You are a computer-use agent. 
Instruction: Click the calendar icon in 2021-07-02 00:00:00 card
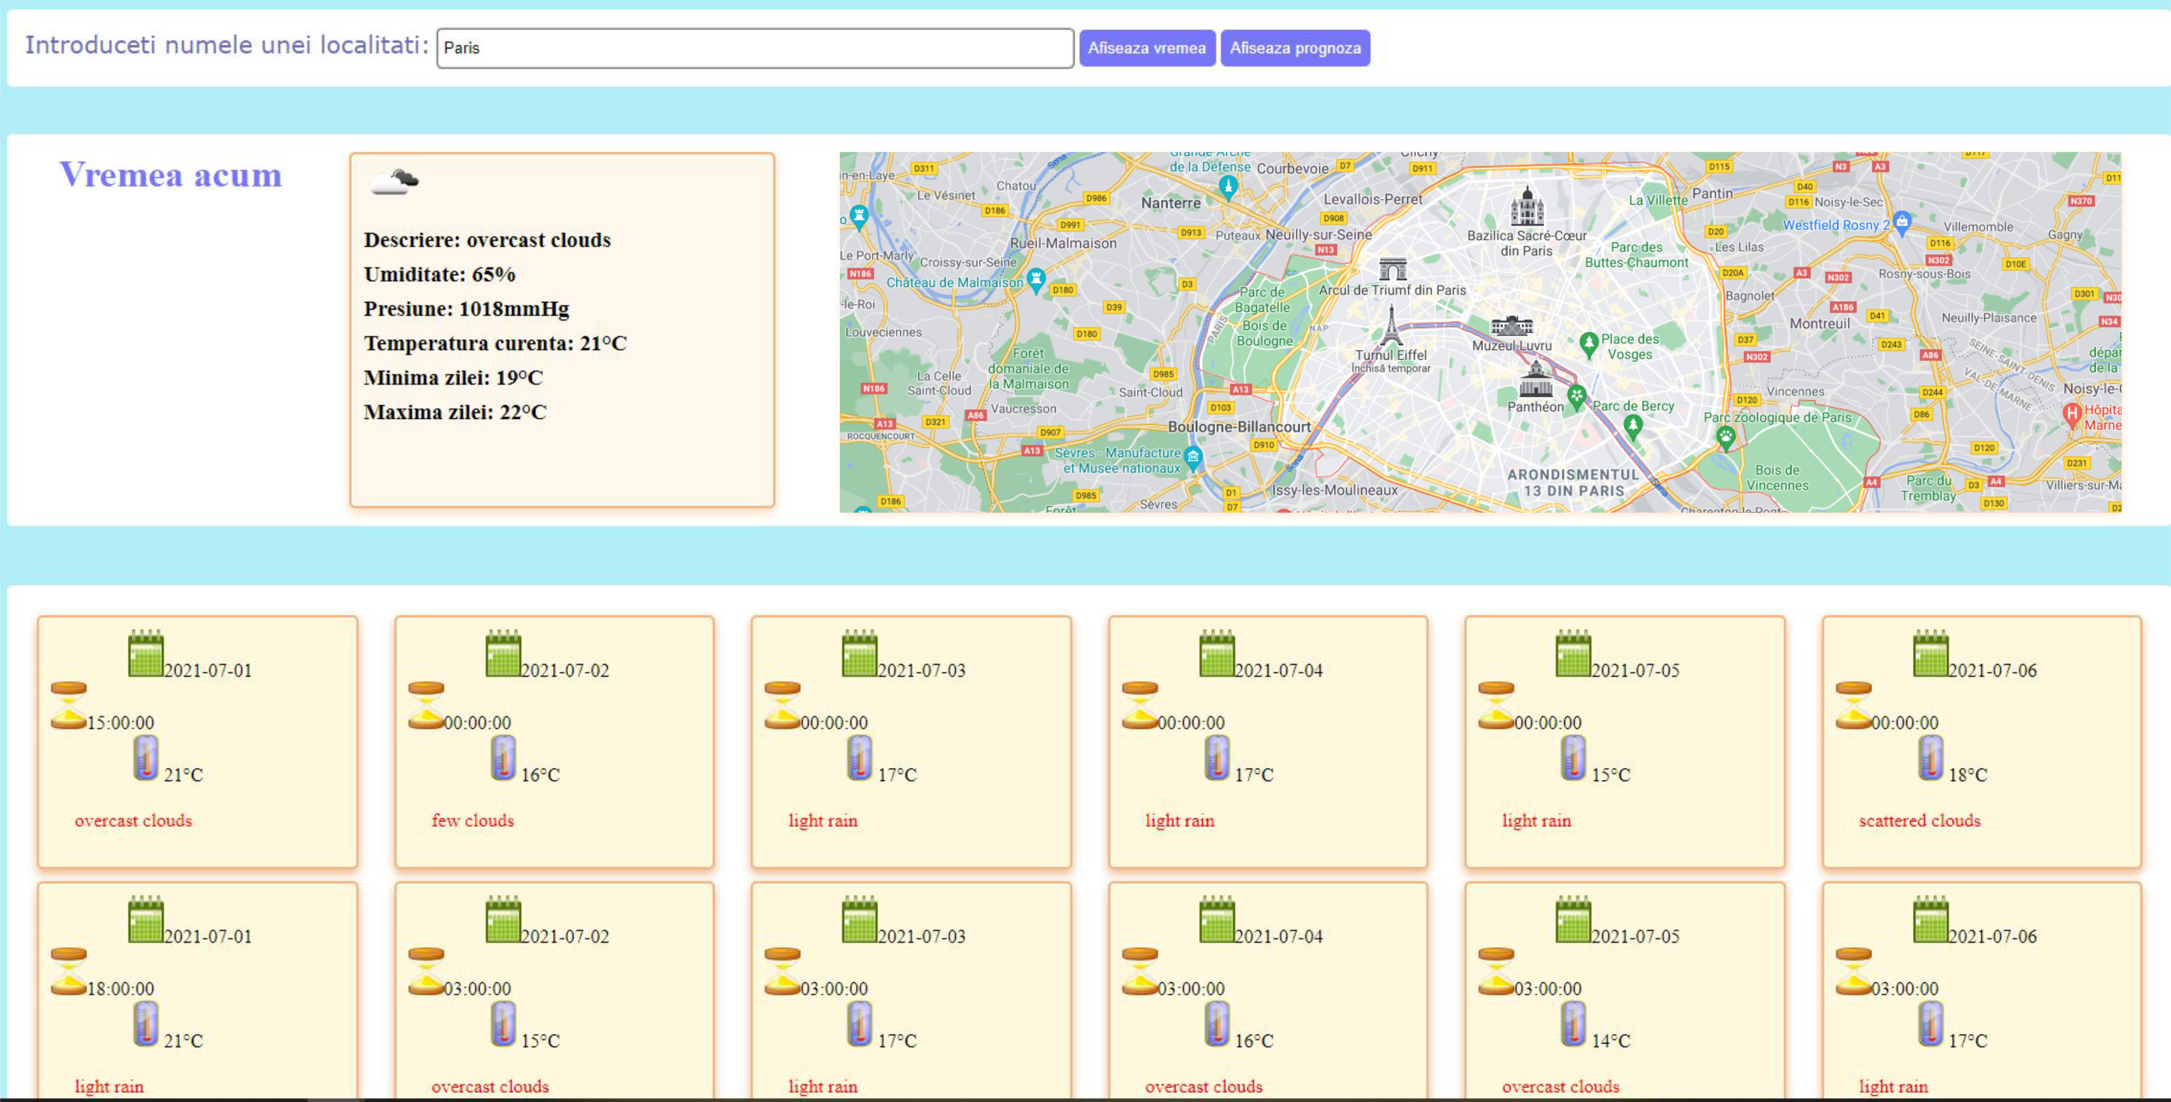[503, 653]
